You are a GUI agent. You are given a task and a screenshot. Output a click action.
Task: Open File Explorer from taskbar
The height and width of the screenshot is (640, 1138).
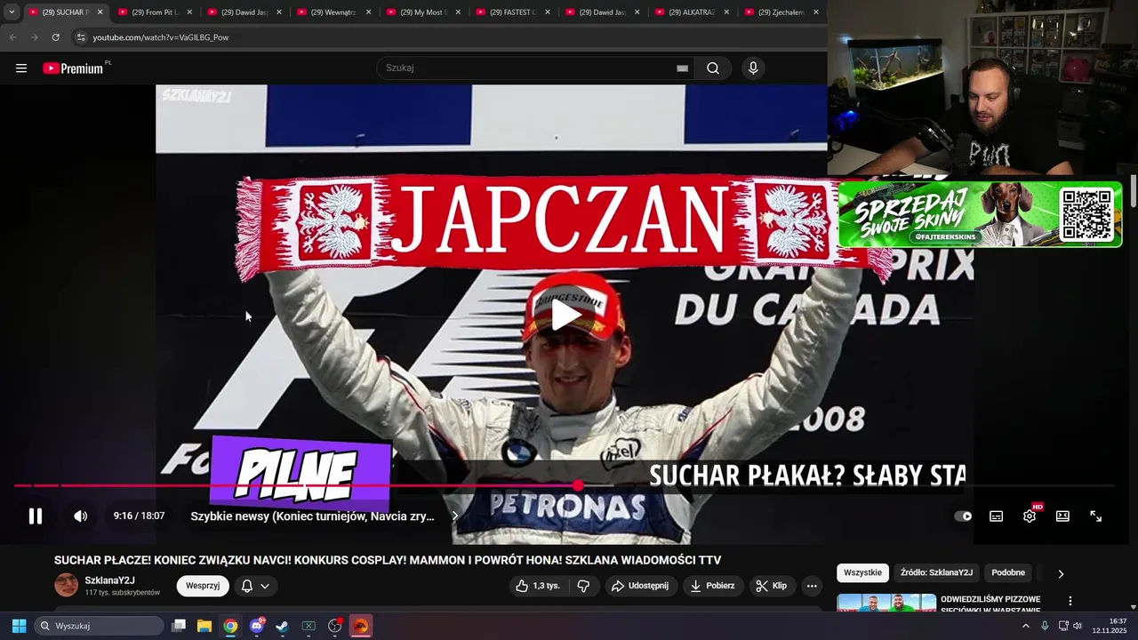point(204,626)
